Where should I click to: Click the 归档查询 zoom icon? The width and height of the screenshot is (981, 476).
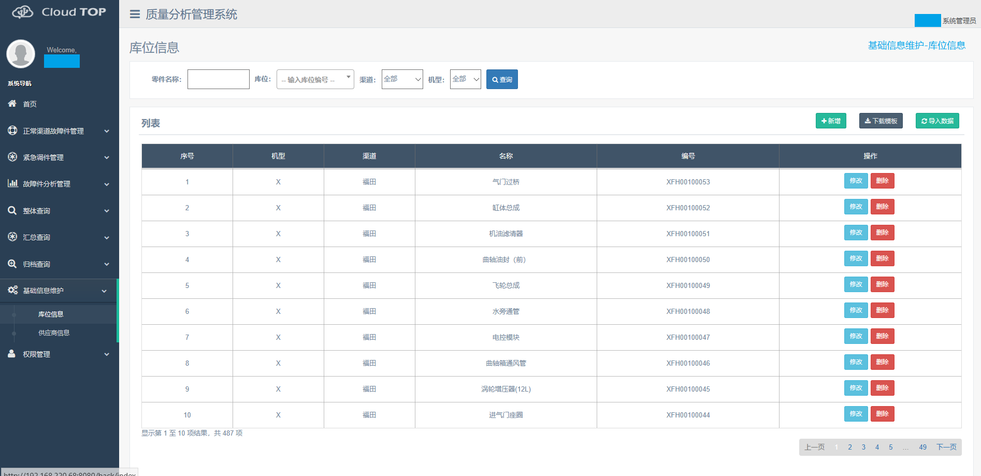coord(12,264)
